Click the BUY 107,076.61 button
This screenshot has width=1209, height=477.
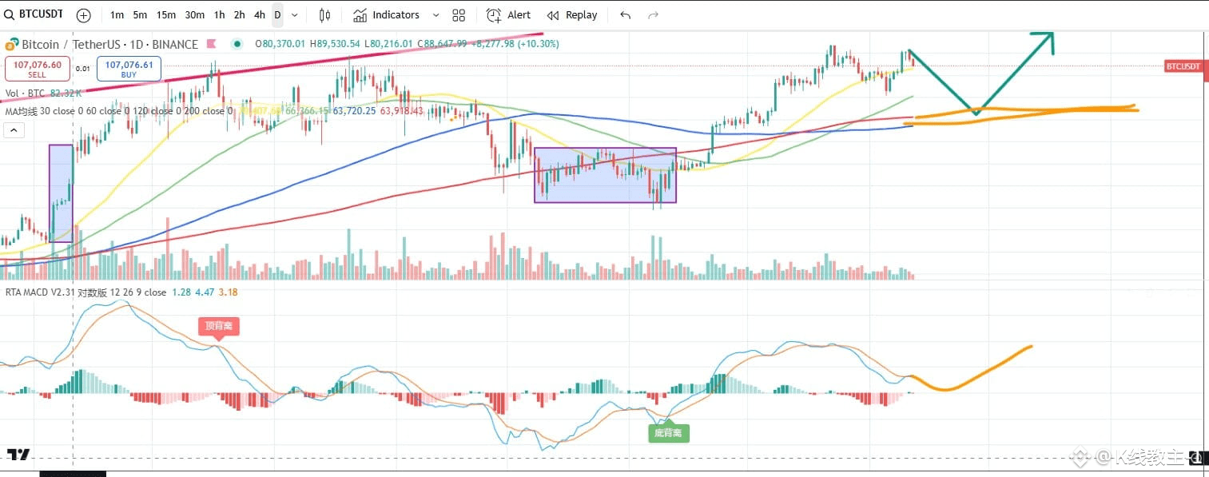(x=129, y=69)
